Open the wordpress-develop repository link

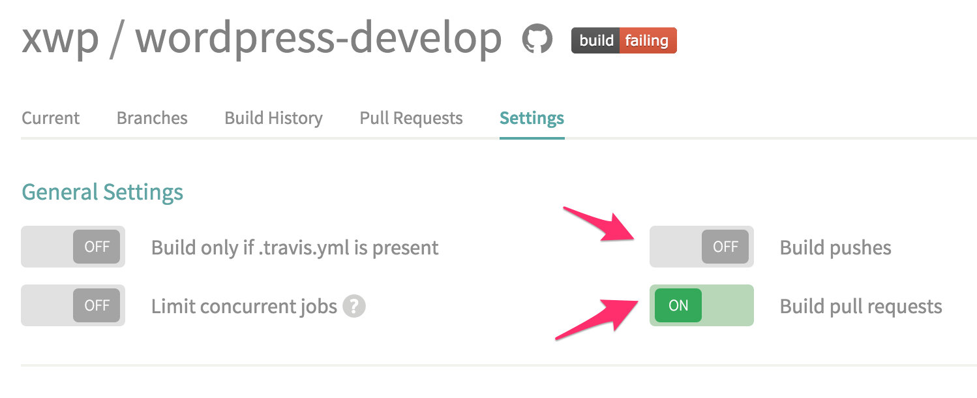click(x=318, y=39)
